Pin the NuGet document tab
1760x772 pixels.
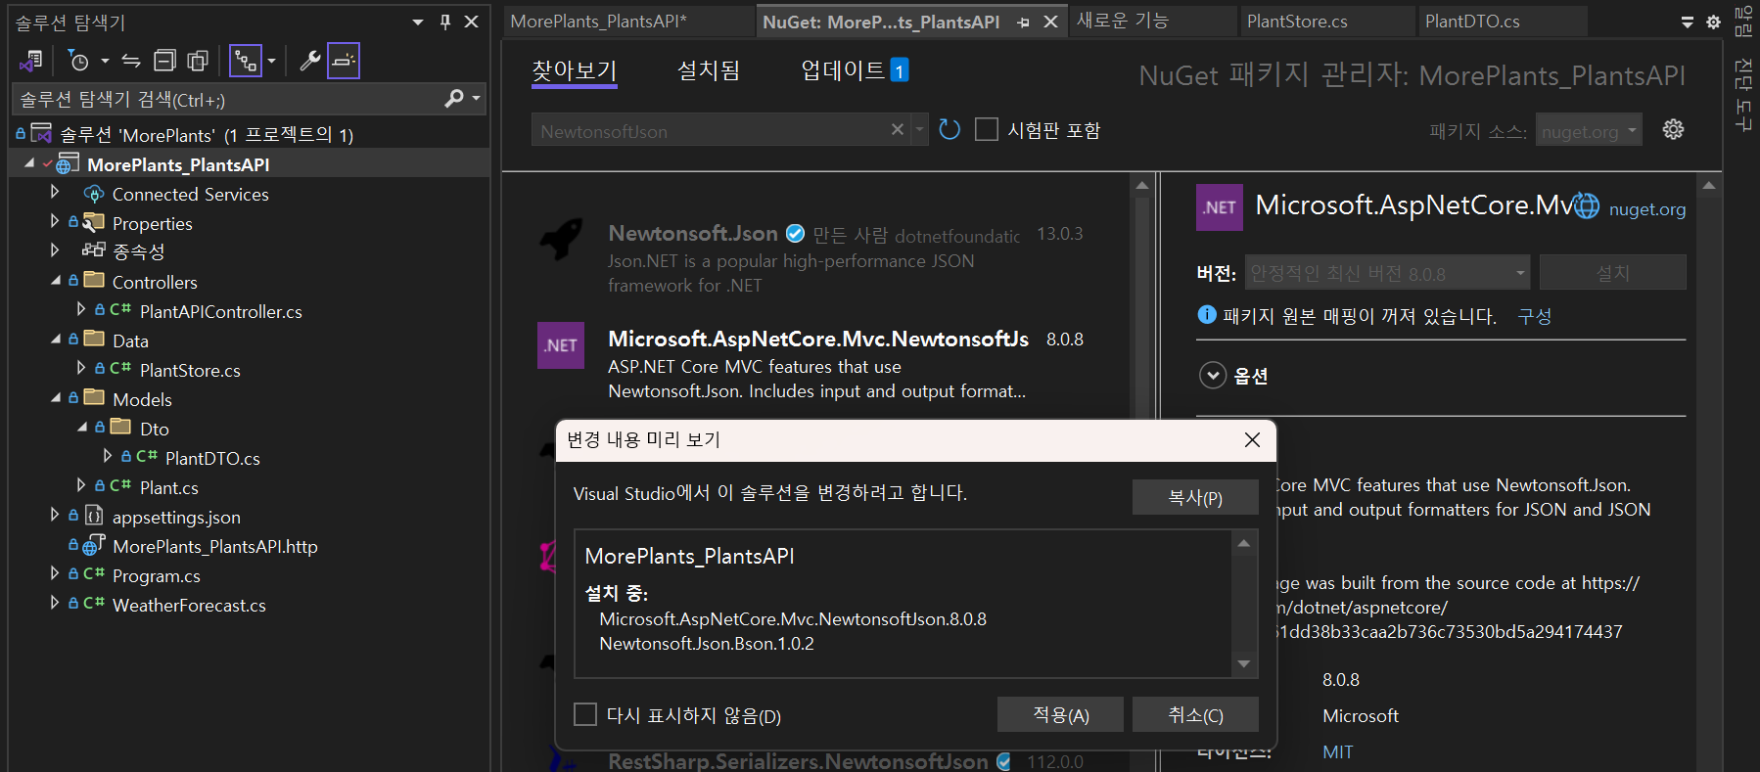click(1023, 22)
